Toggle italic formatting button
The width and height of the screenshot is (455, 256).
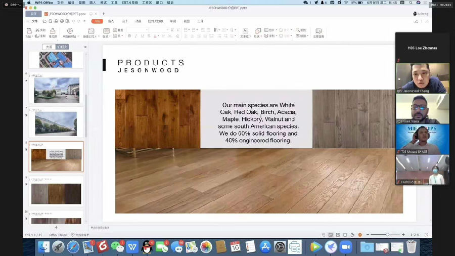pos(135,36)
